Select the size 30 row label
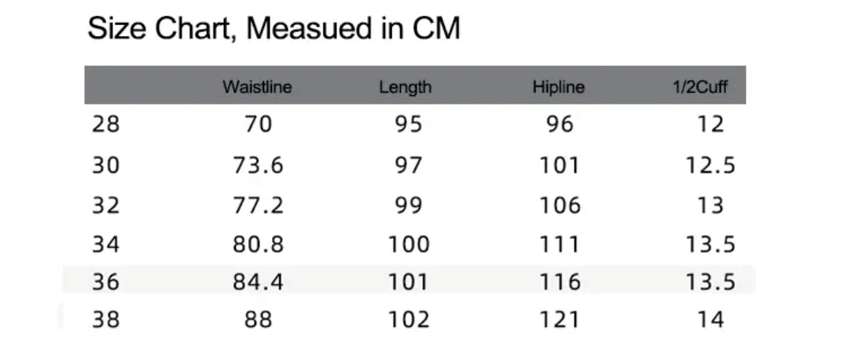 [106, 166]
